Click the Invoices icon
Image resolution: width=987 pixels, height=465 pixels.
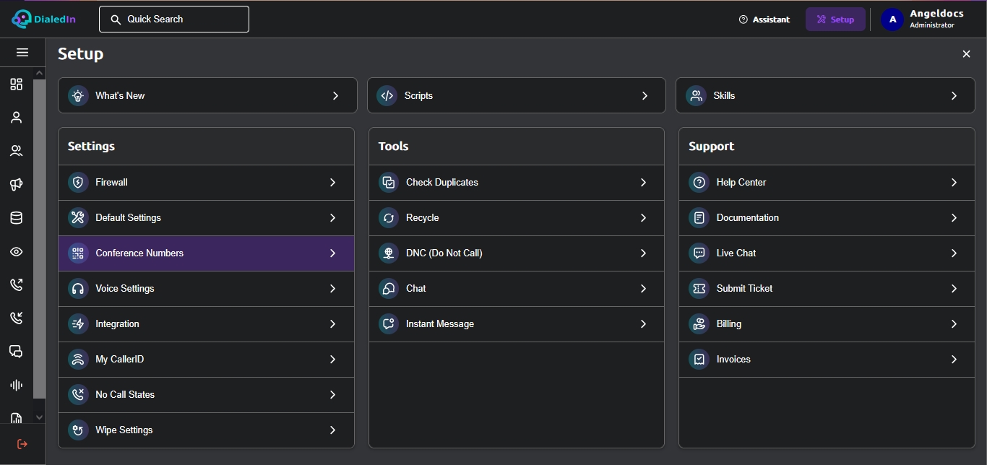click(699, 360)
